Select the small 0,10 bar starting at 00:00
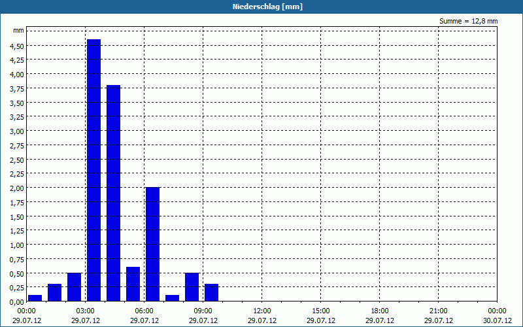Screen dimensions: 523x327 pos(35,298)
